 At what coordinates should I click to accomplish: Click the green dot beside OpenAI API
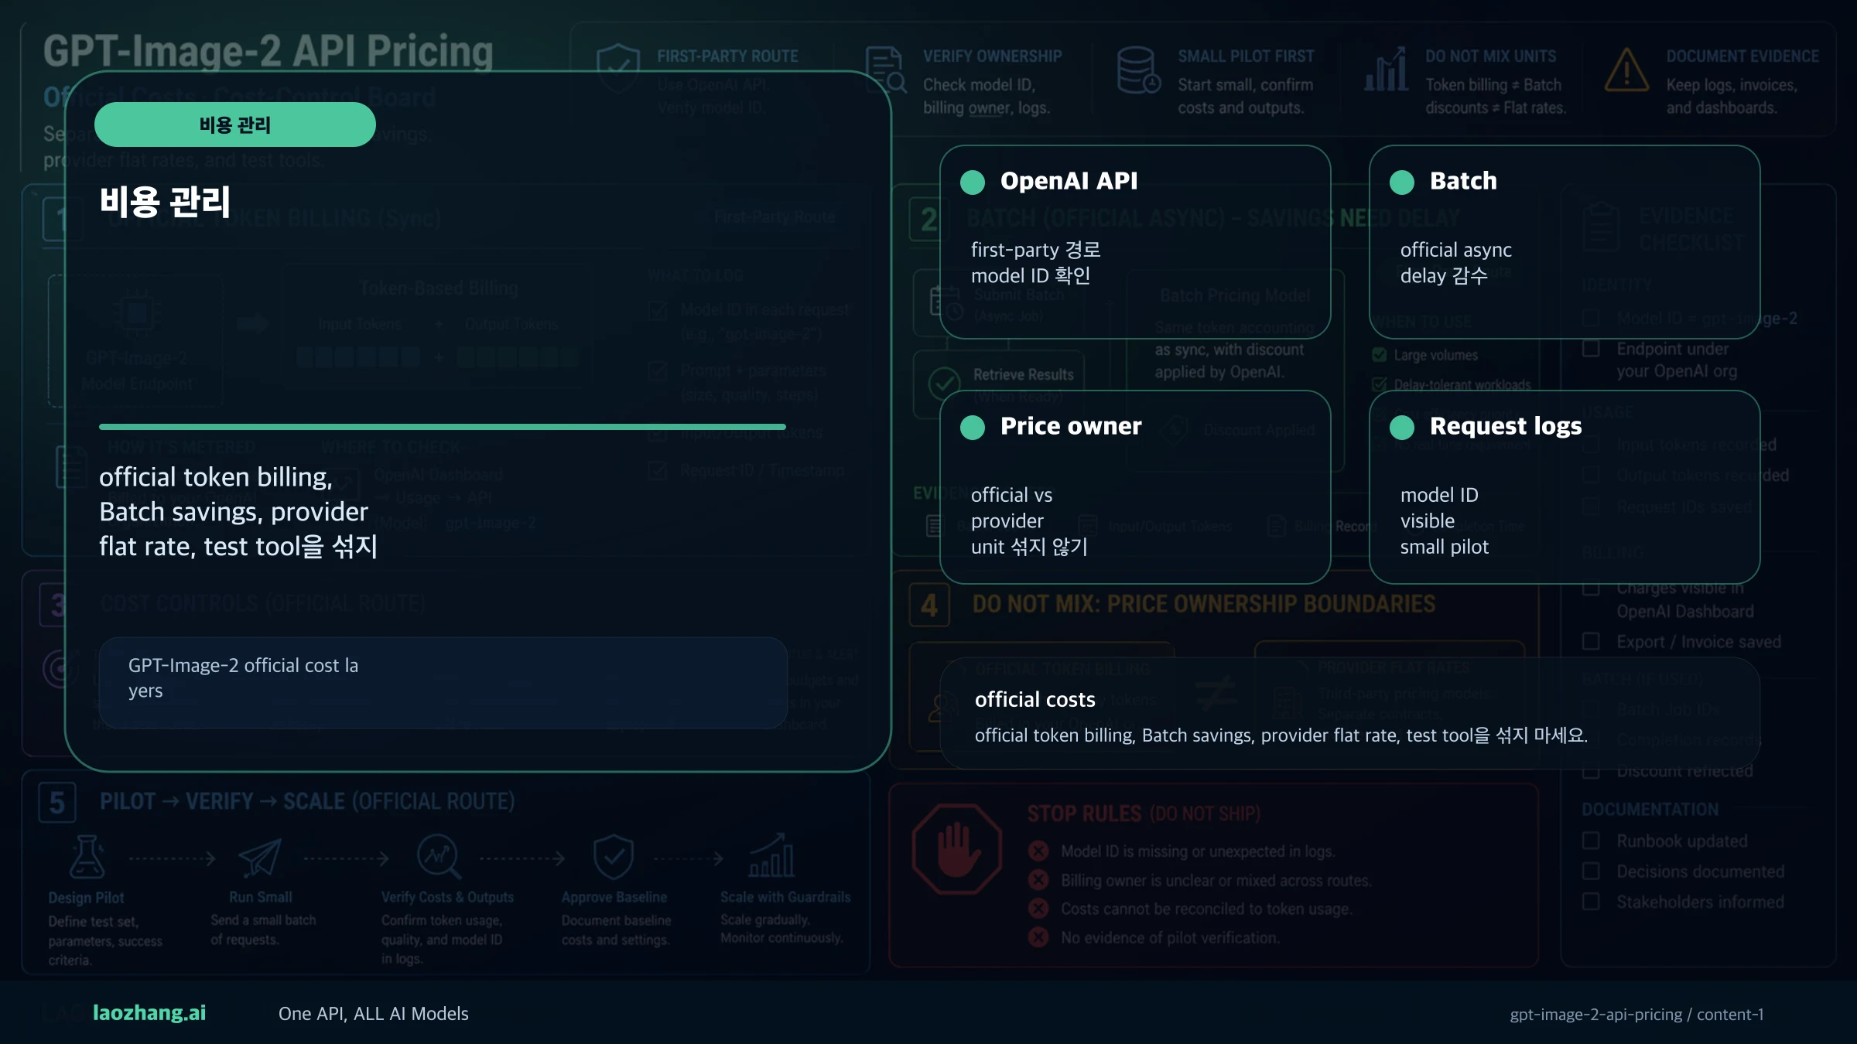pyautogui.click(x=973, y=183)
